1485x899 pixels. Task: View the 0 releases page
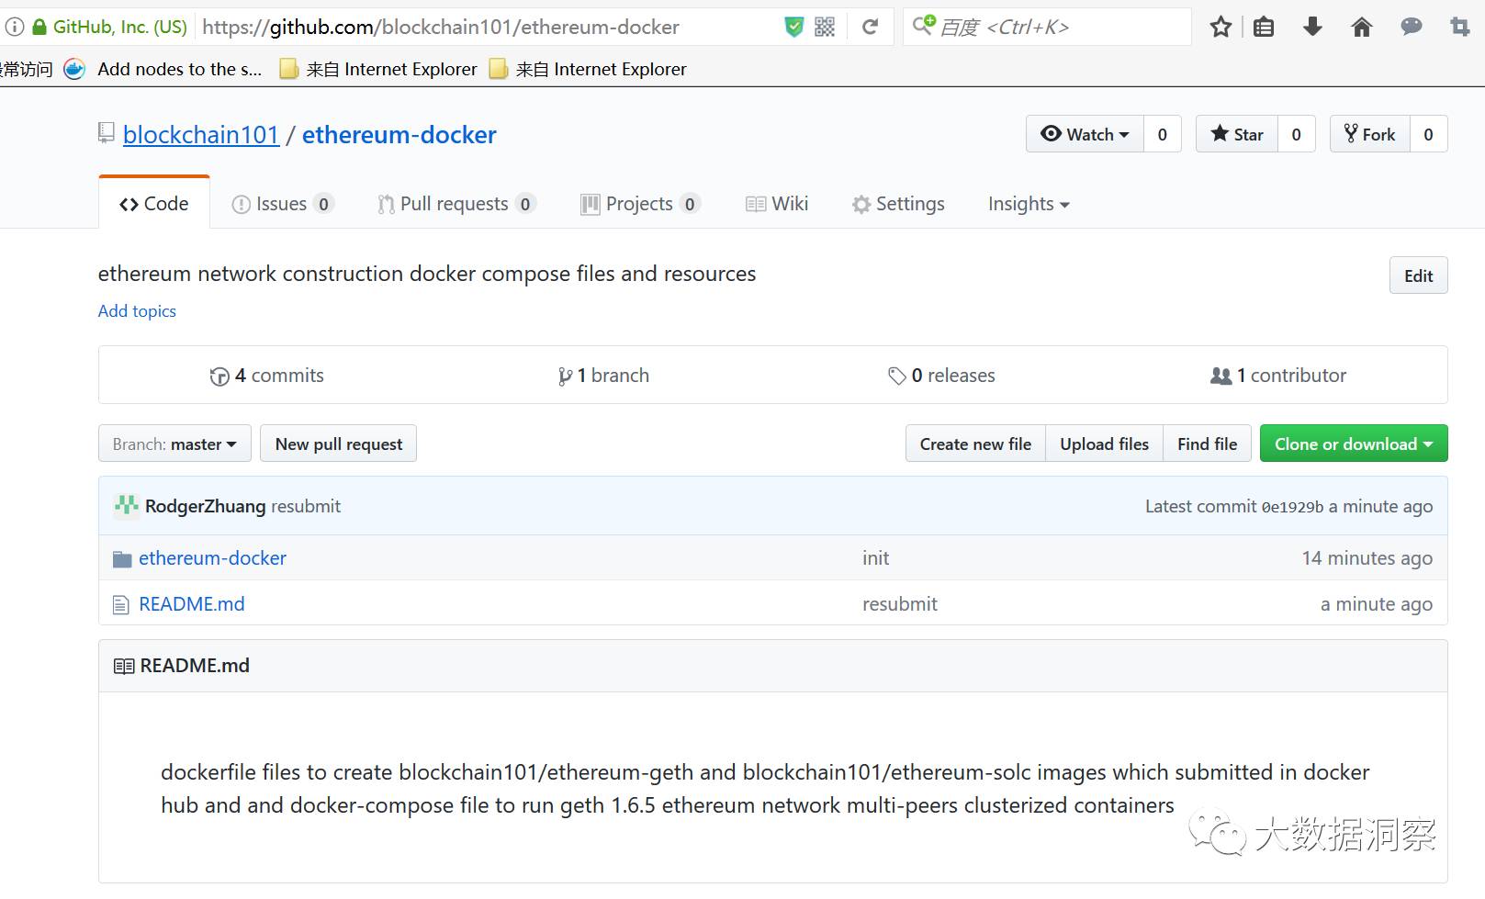pos(941,376)
